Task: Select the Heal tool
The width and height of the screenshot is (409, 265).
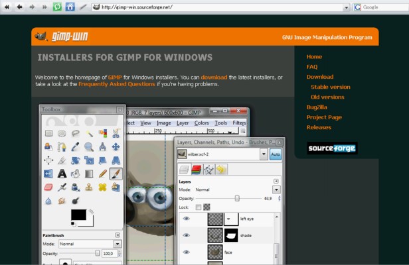Action: tap(102, 187)
